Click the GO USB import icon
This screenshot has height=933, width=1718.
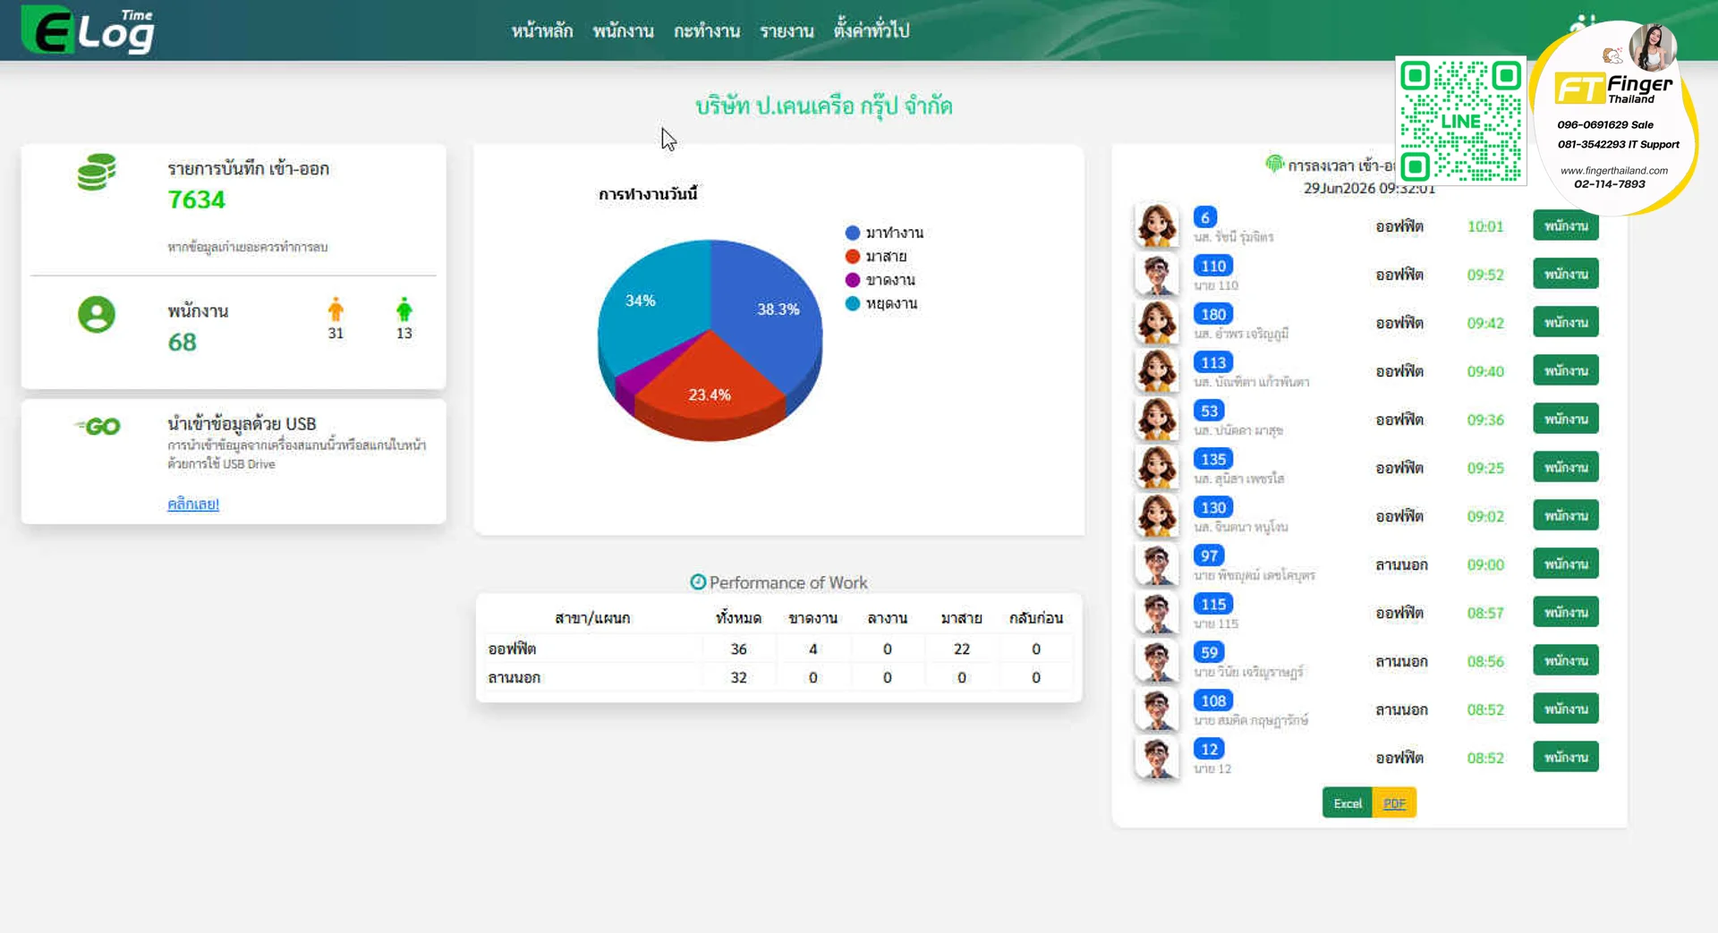(x=98, y=427)
